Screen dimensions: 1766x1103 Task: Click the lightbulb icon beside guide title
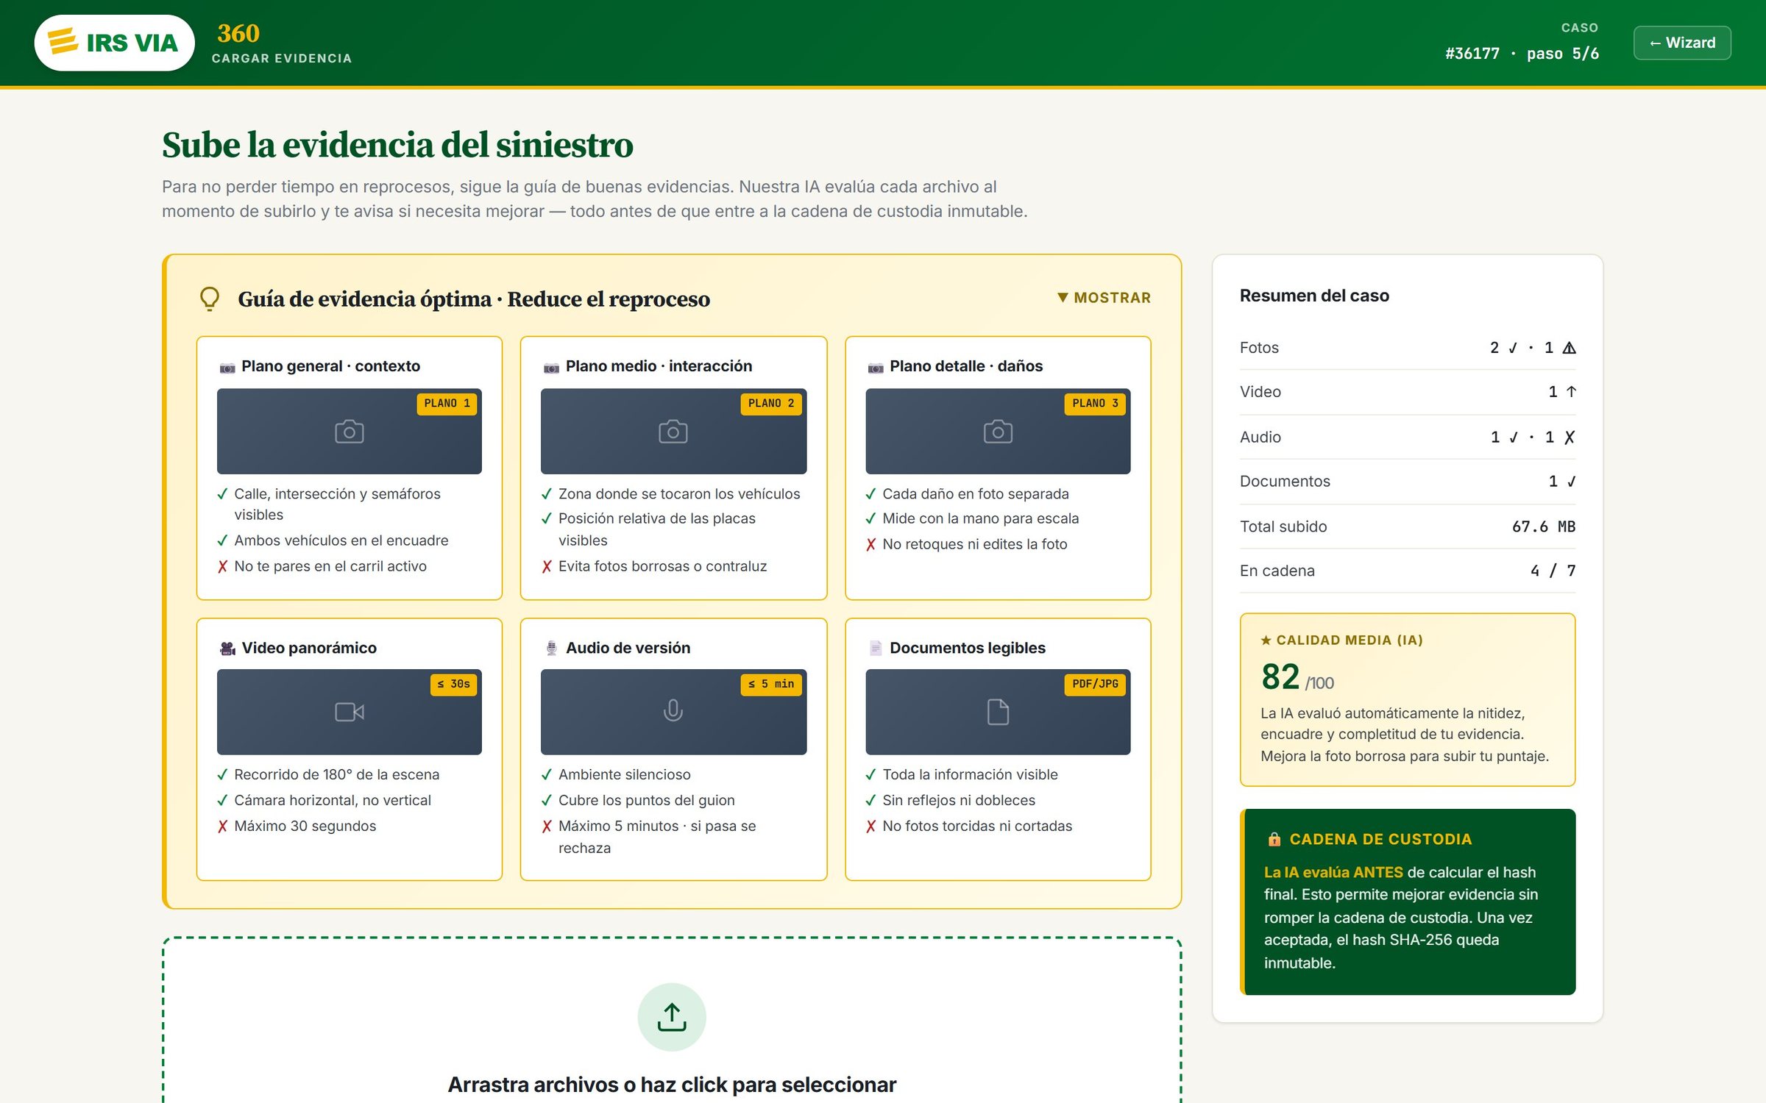click(x=210, y=299)
